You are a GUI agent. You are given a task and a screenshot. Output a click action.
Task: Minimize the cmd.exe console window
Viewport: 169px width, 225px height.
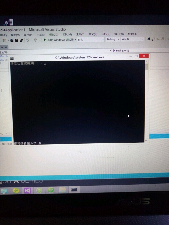click(x=131, y=56)
